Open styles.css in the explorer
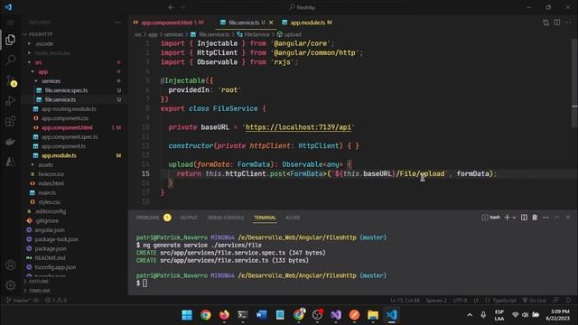578x325 pixels. click(49, 202)
